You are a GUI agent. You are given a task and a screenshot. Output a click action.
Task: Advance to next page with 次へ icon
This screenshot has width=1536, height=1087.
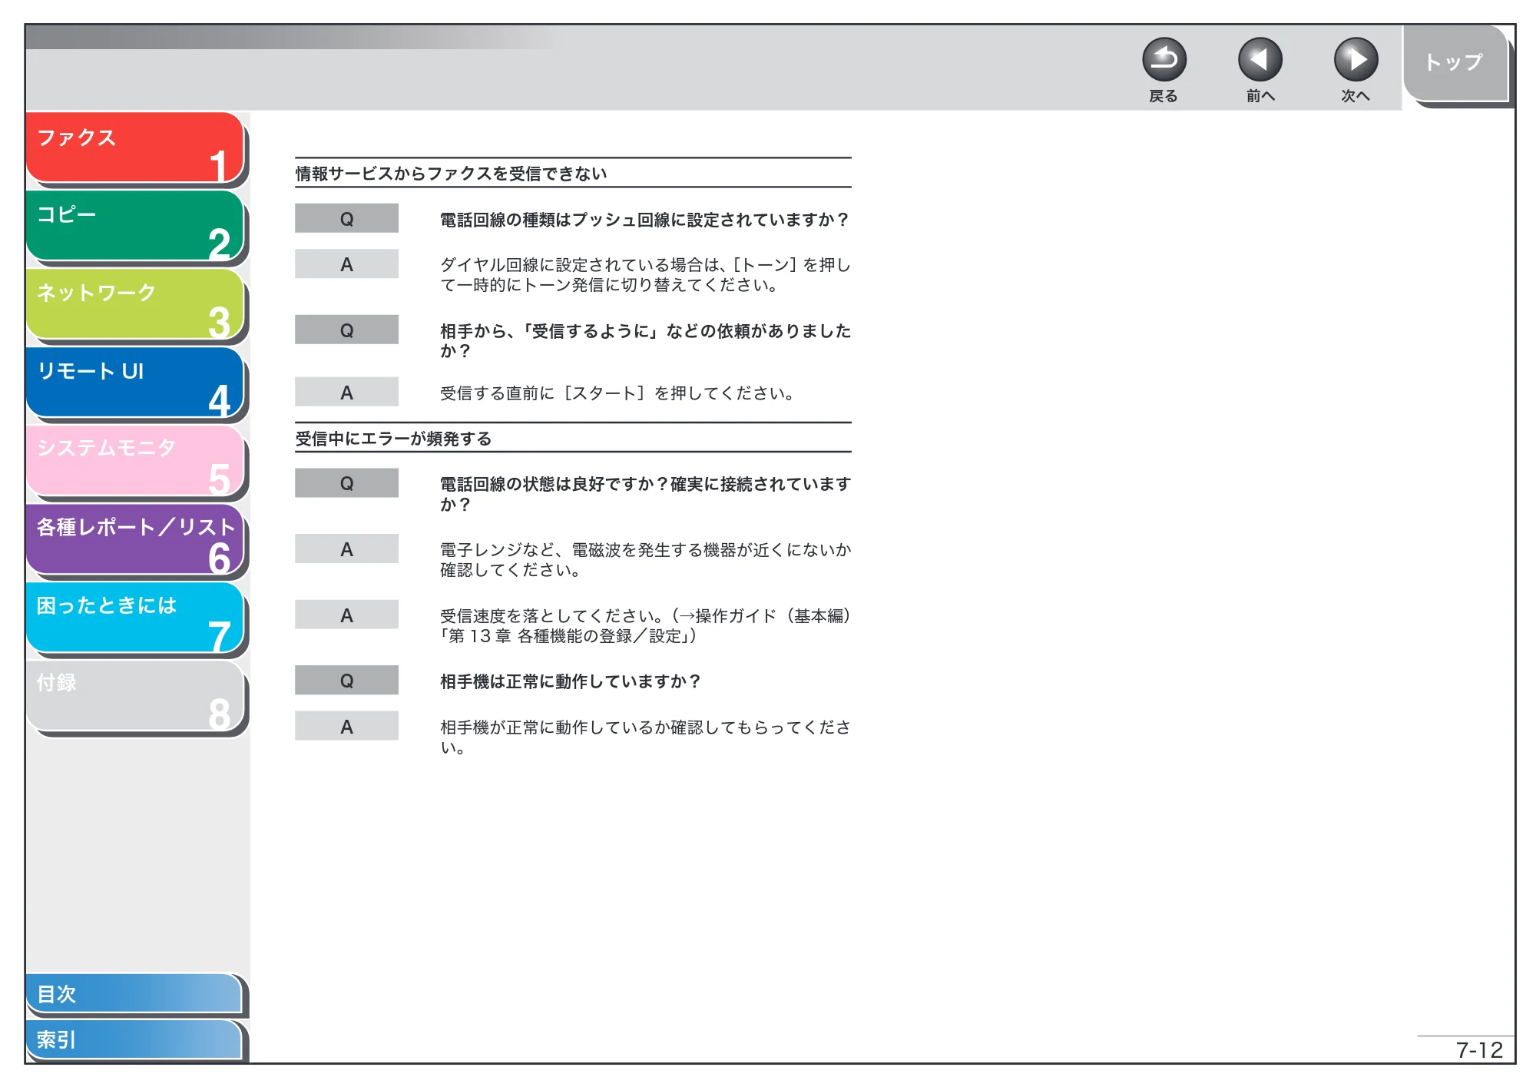1356,60
